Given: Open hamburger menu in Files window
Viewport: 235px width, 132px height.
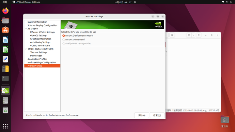Looking at the screenshot, I should tap(198, 35).
